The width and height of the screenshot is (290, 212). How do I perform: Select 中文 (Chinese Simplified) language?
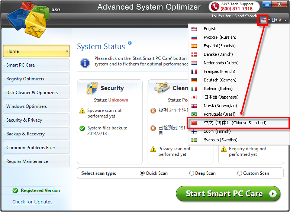point(239,123)
